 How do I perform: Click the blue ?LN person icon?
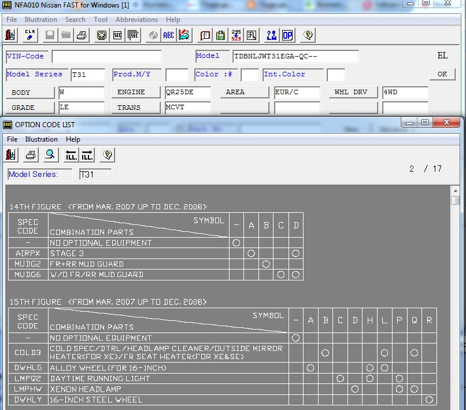pyautogui.click(x=272, y=35)
